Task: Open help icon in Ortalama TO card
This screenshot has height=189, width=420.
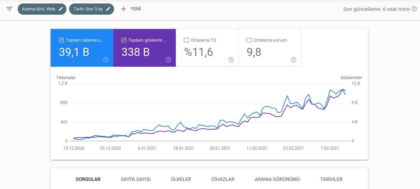Action: [231, 60]
